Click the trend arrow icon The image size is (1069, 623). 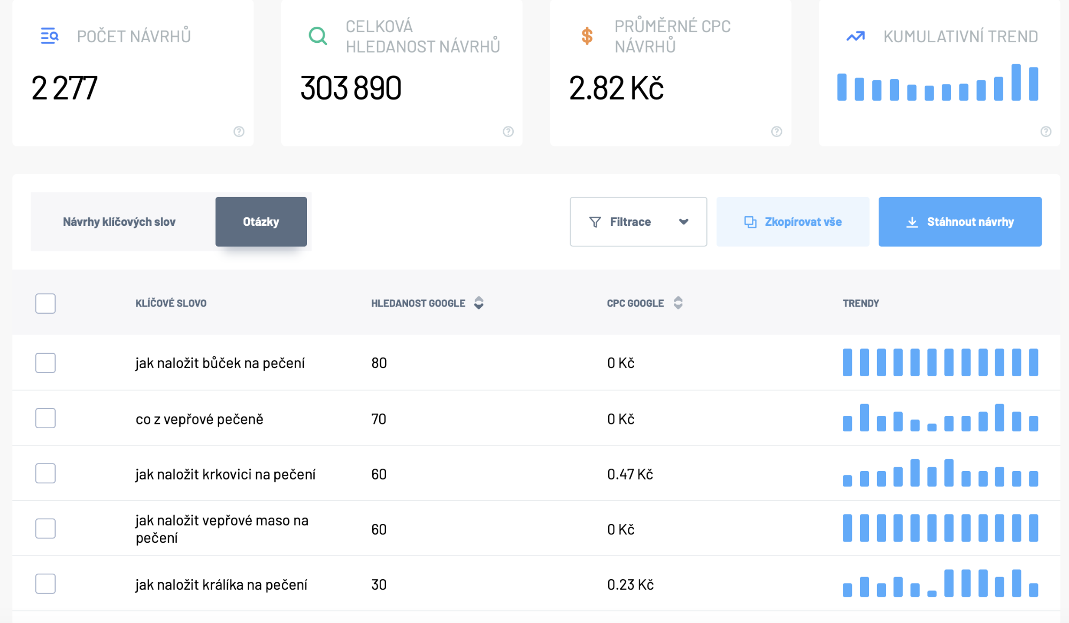[856, 36]
